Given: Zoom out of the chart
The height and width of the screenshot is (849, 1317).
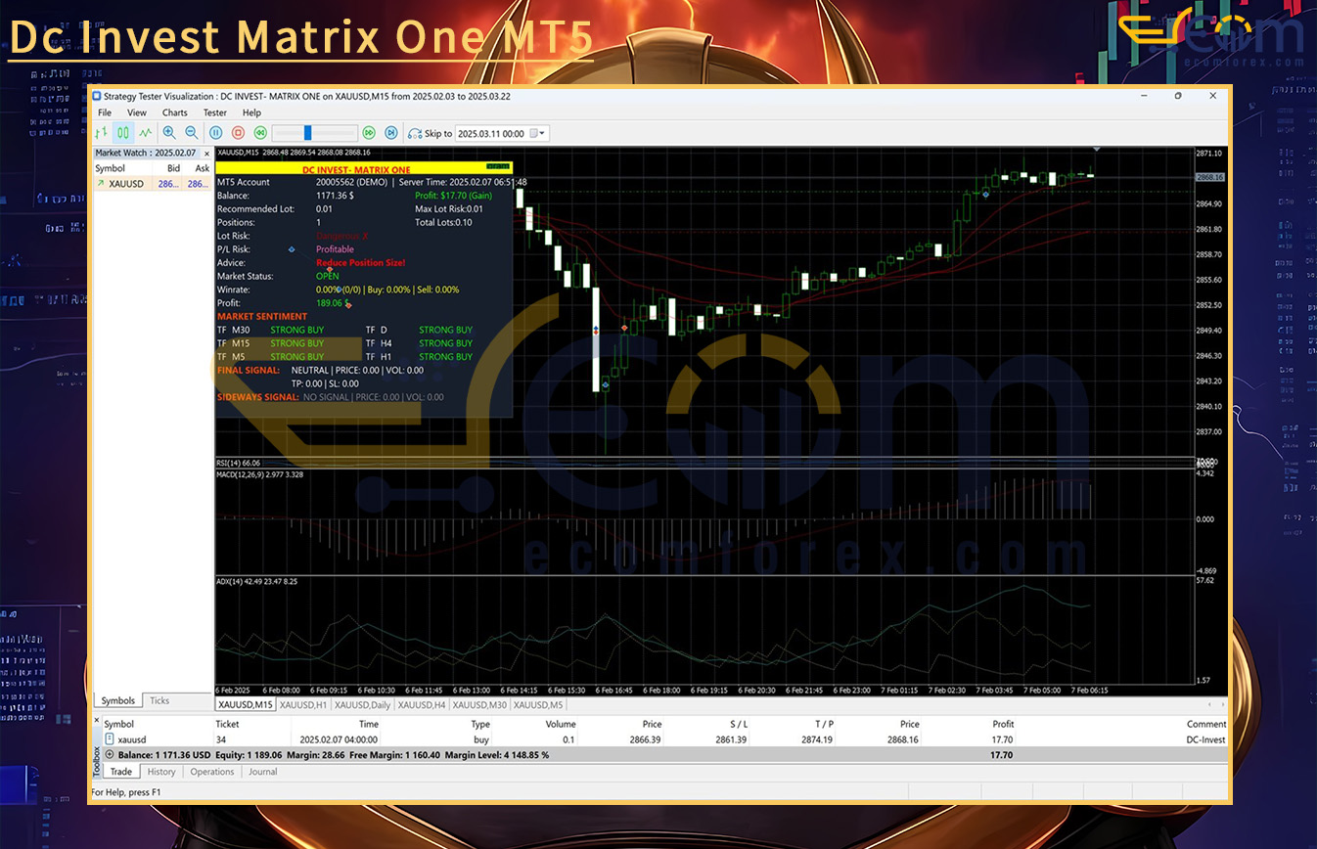Looking at the screenshot, I should [x=192, y=132].
